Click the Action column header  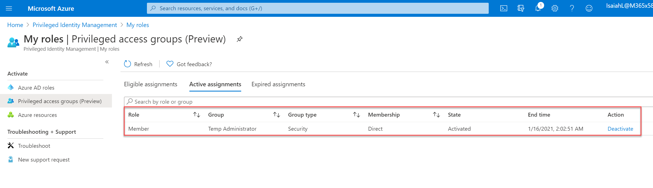click(616, 115)
